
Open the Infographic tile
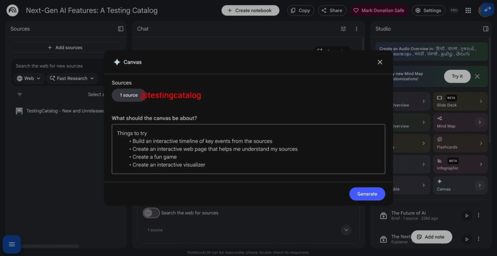pyautogui.click(x=460, y=165)
